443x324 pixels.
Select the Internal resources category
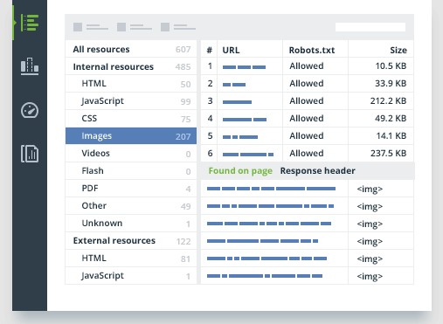pos(131,66)
